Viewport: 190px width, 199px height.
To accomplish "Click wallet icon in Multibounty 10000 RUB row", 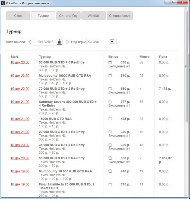I will [110, 75].
